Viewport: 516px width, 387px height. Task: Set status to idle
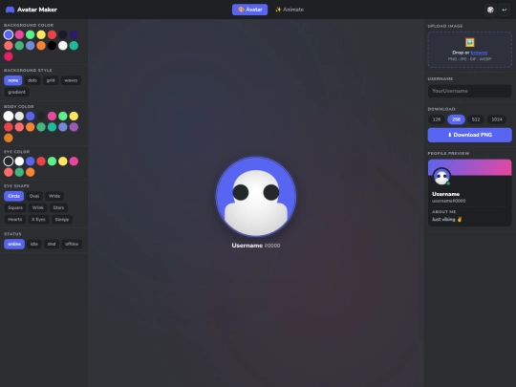[34, 244]
